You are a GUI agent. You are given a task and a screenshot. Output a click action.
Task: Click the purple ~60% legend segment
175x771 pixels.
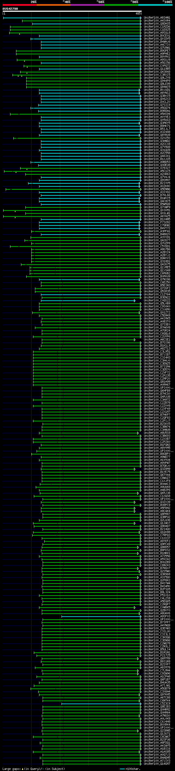point(87,5)
